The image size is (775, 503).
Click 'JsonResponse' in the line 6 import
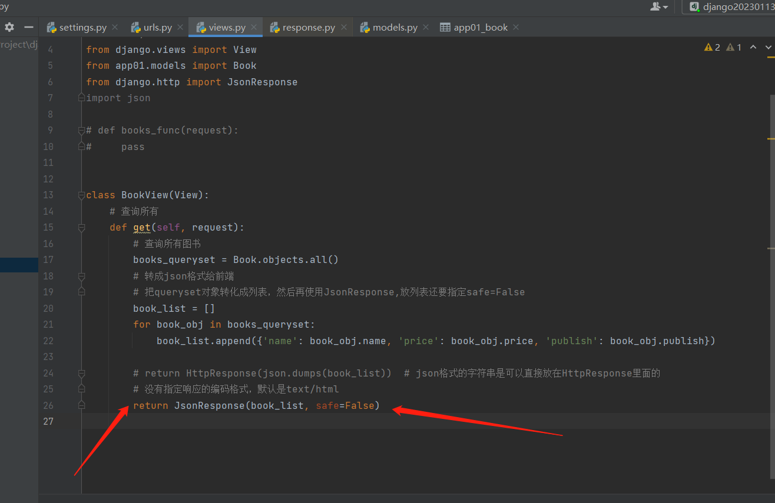(263, 82)
